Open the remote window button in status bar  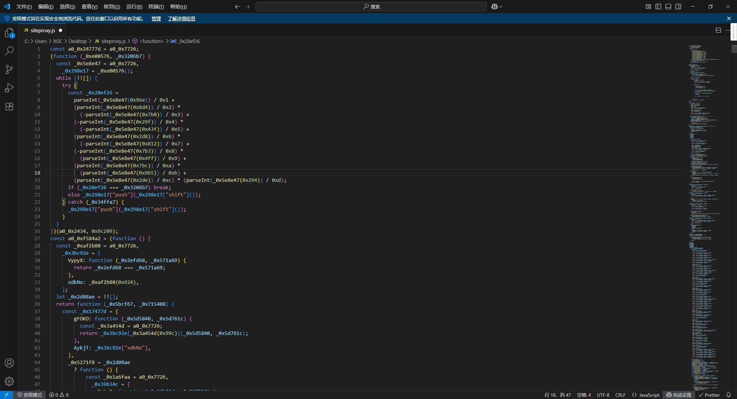pyautogui.click(x=6, y=395)
